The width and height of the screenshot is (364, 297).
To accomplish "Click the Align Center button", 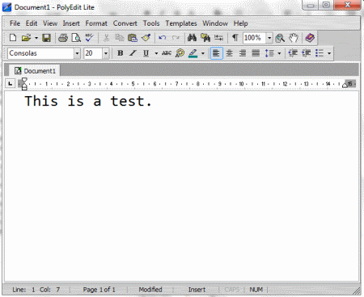I will [x=230, y=53].
